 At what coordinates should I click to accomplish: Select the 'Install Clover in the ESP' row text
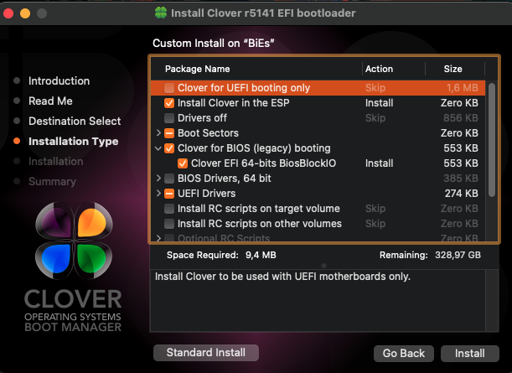(x=234, y=103)
